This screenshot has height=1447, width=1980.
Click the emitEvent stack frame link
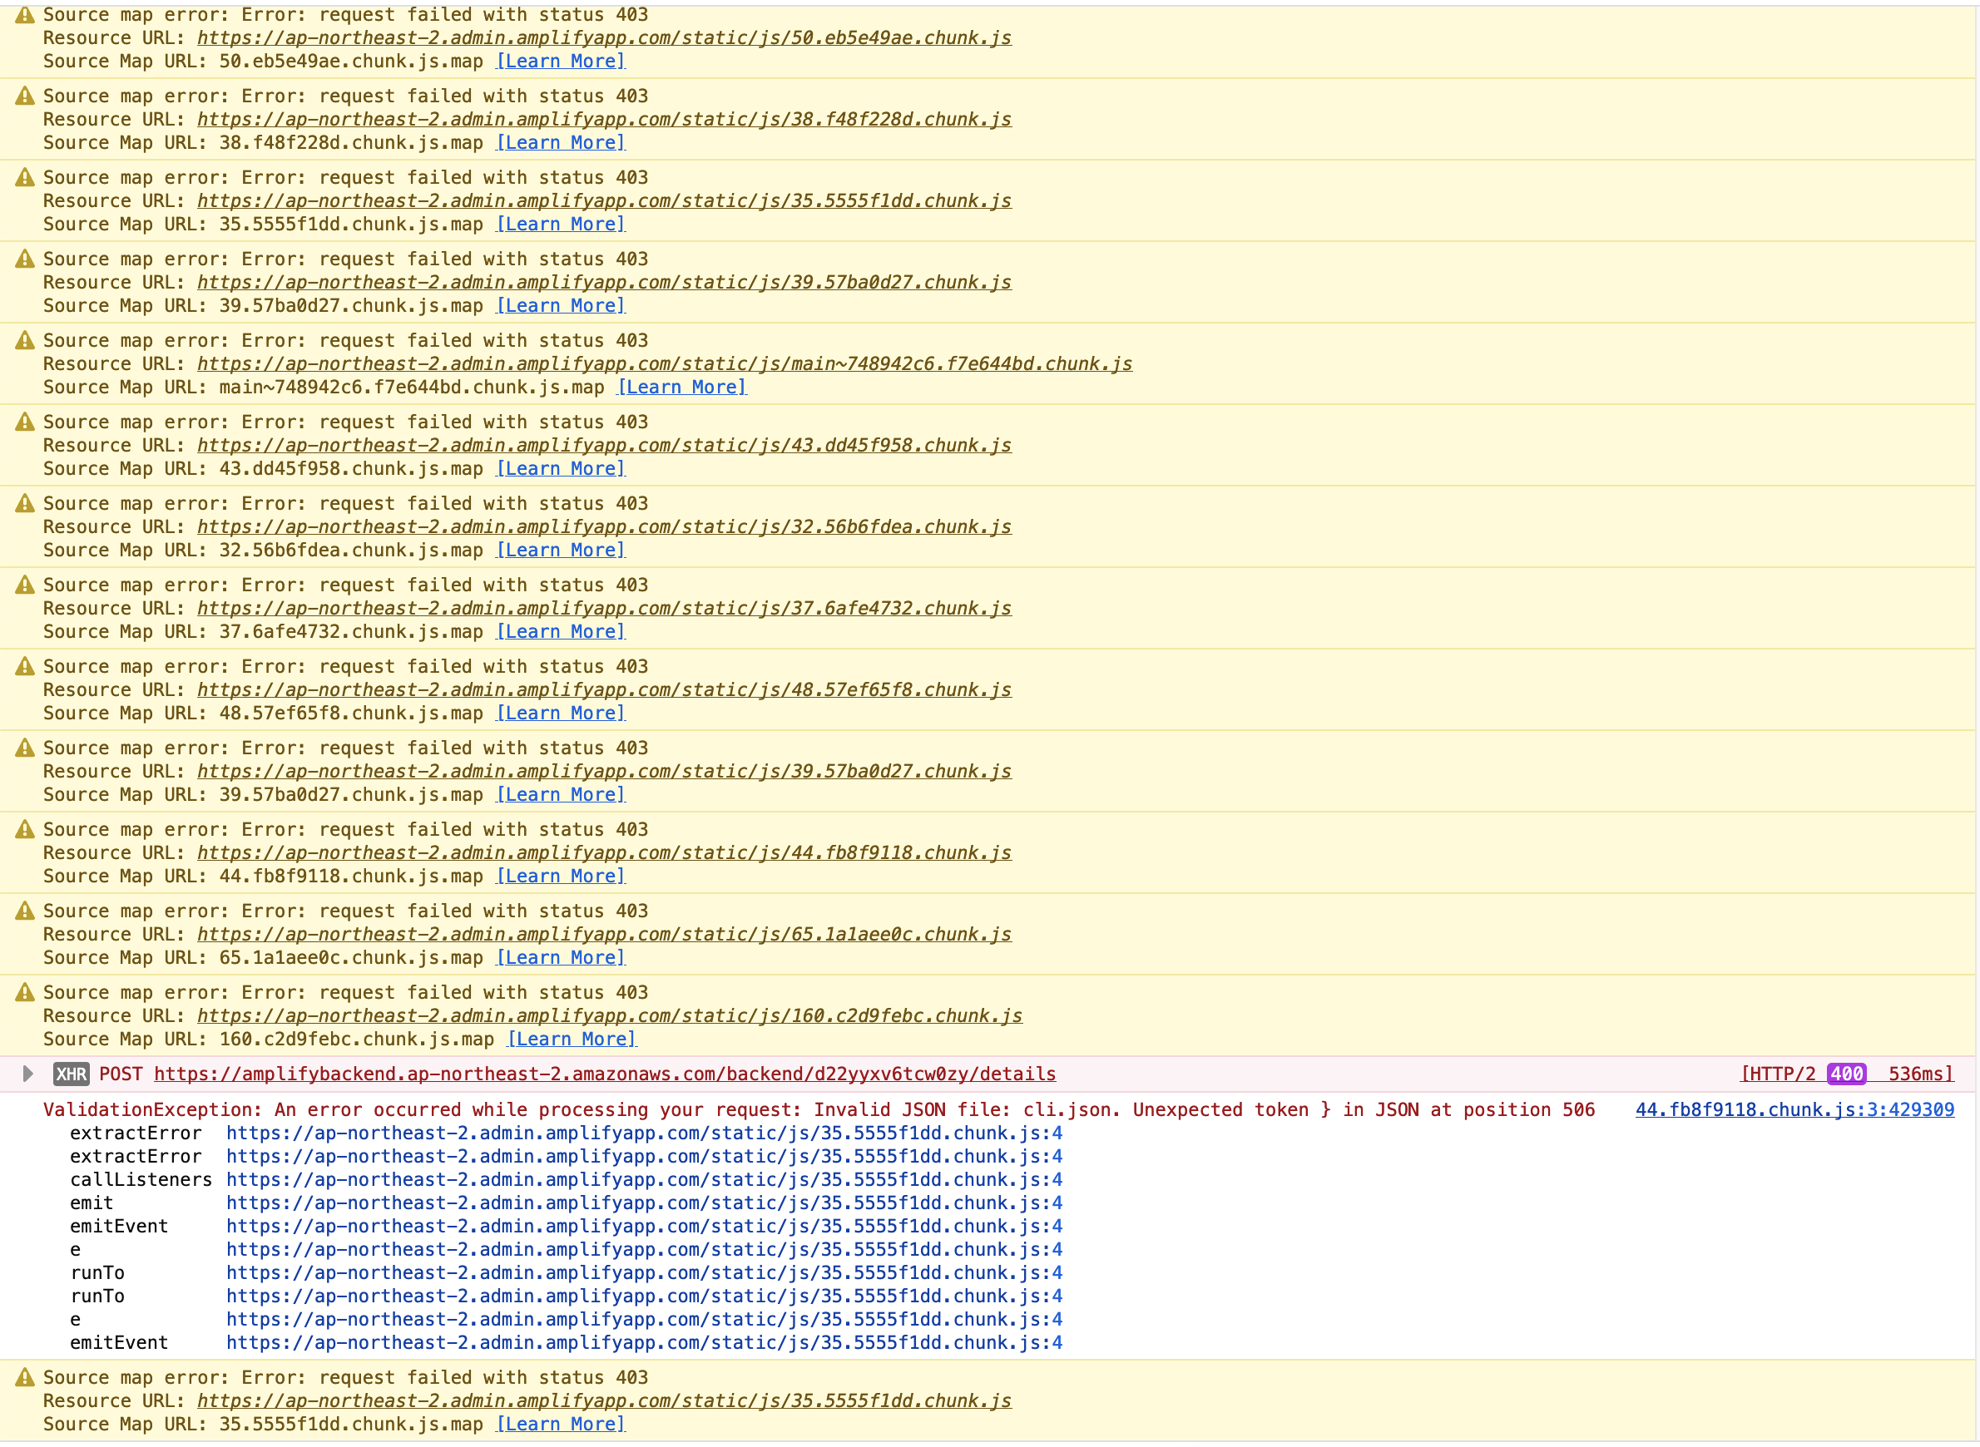click(x=644, y=1227)
